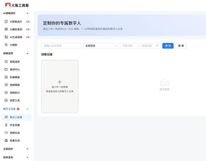The width and height of the screenshot is (206, 161).
Task: Click the 重置 reset button
Action: 181,46
